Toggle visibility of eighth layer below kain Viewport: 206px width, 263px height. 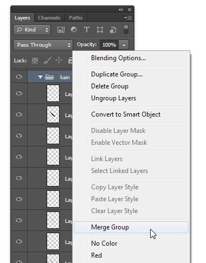point(19,241)
